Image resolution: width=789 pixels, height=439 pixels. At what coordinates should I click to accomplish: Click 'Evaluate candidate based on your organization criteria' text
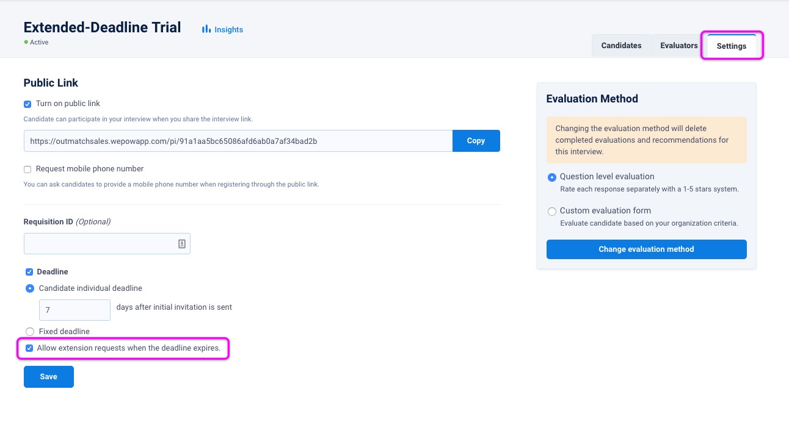coord(649,223)
